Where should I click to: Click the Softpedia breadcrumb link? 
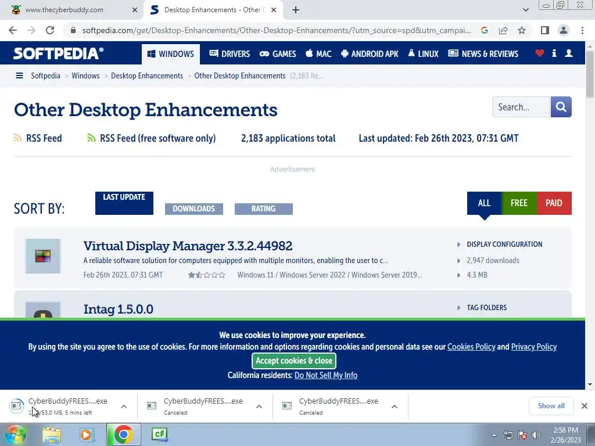coord(45,76)
